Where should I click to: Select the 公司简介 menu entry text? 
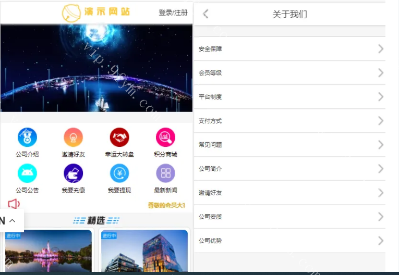click(210, 169)
